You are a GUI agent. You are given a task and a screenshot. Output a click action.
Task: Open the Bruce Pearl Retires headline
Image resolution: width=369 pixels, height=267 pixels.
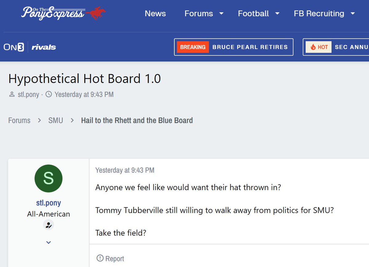click(x=250, y=47)
